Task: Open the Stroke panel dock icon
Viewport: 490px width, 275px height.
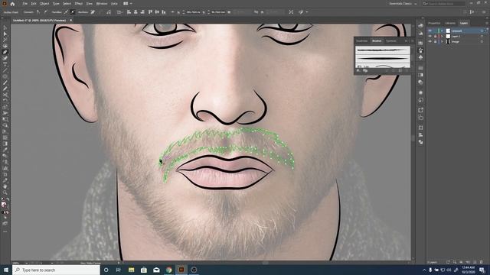Action: (420, 68)
